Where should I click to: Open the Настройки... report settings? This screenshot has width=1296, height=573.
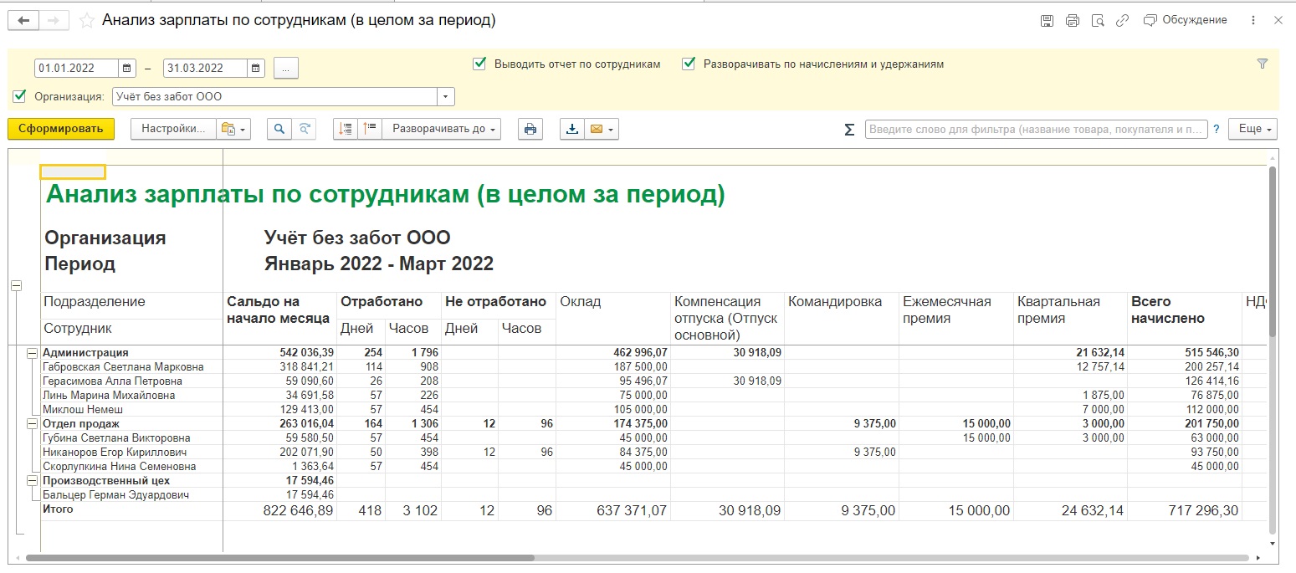click(173, 129)
